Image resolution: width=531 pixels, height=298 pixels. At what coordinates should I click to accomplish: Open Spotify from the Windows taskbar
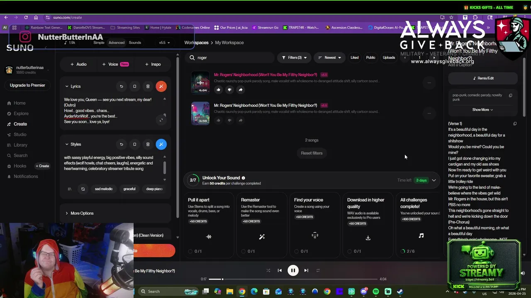tap(376, 291)
